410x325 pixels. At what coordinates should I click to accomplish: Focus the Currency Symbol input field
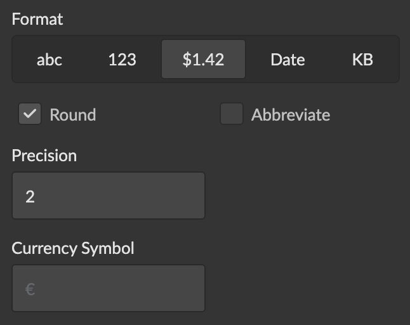[109, 288]
